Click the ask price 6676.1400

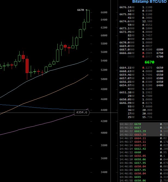tap(127, 7)
